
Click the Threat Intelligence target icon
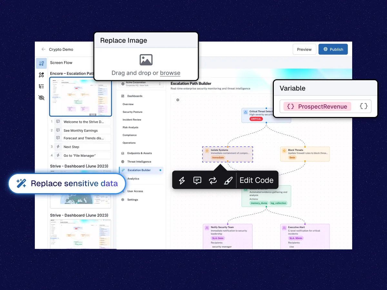tap(123, 162)
